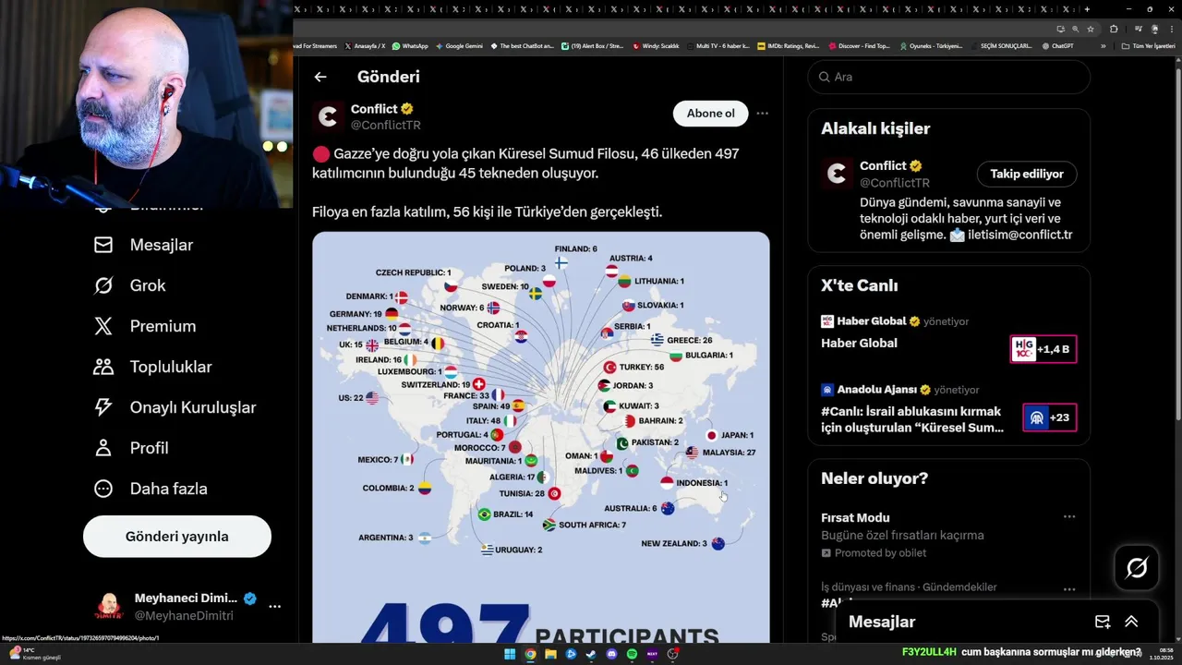The width and height of the screenshot is (1182, 665).
Task: Open Onaylı Kuruluşlar from the left sidebar
Action: coord(175,407)
